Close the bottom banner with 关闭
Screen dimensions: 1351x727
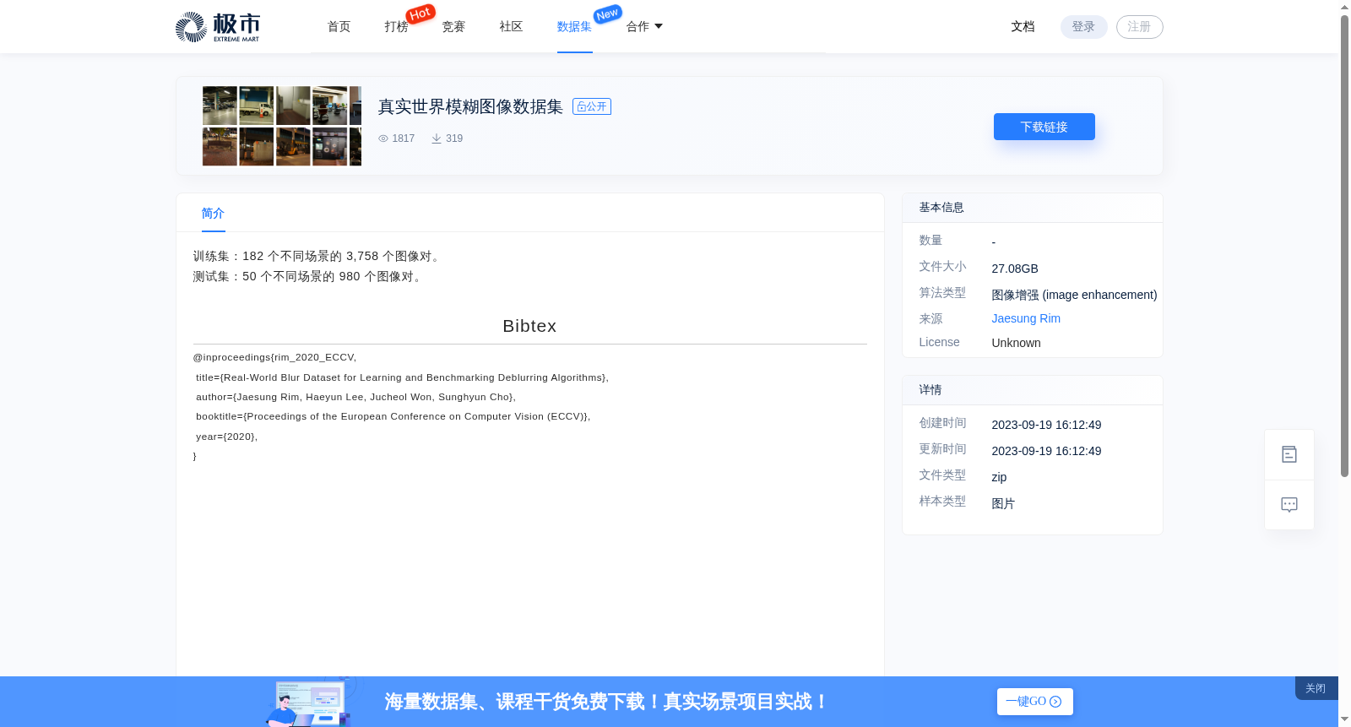[x=1316, y=688]
